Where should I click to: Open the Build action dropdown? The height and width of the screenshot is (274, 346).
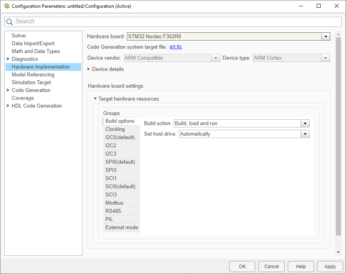pyautogui.click(x=305, y=124)
